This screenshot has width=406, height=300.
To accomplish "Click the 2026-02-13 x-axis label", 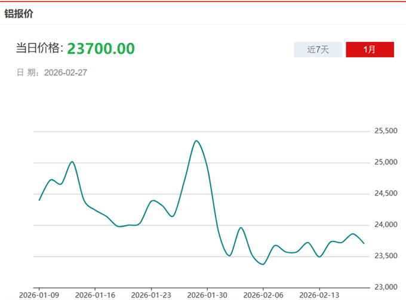I will tap(319, 295).
